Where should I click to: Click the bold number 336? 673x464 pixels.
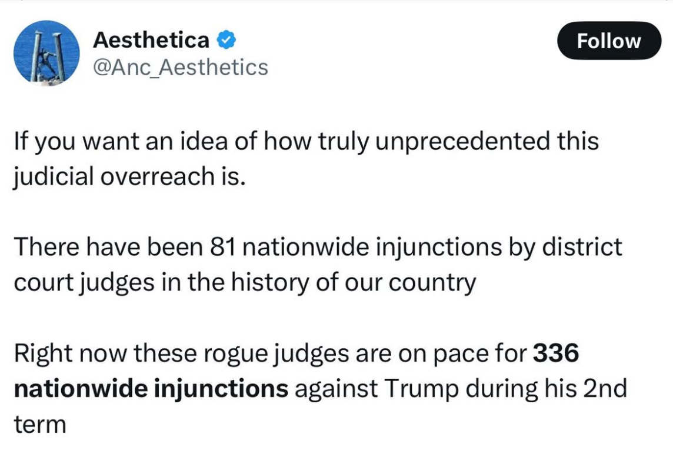point(556,353)
